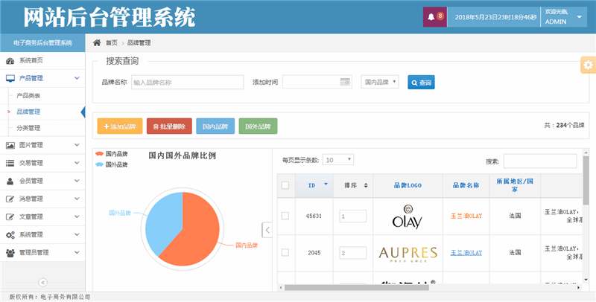Click the orange 国内品牌 pie slice
Viewport: 596px width, 302px height.
(197, 231)
